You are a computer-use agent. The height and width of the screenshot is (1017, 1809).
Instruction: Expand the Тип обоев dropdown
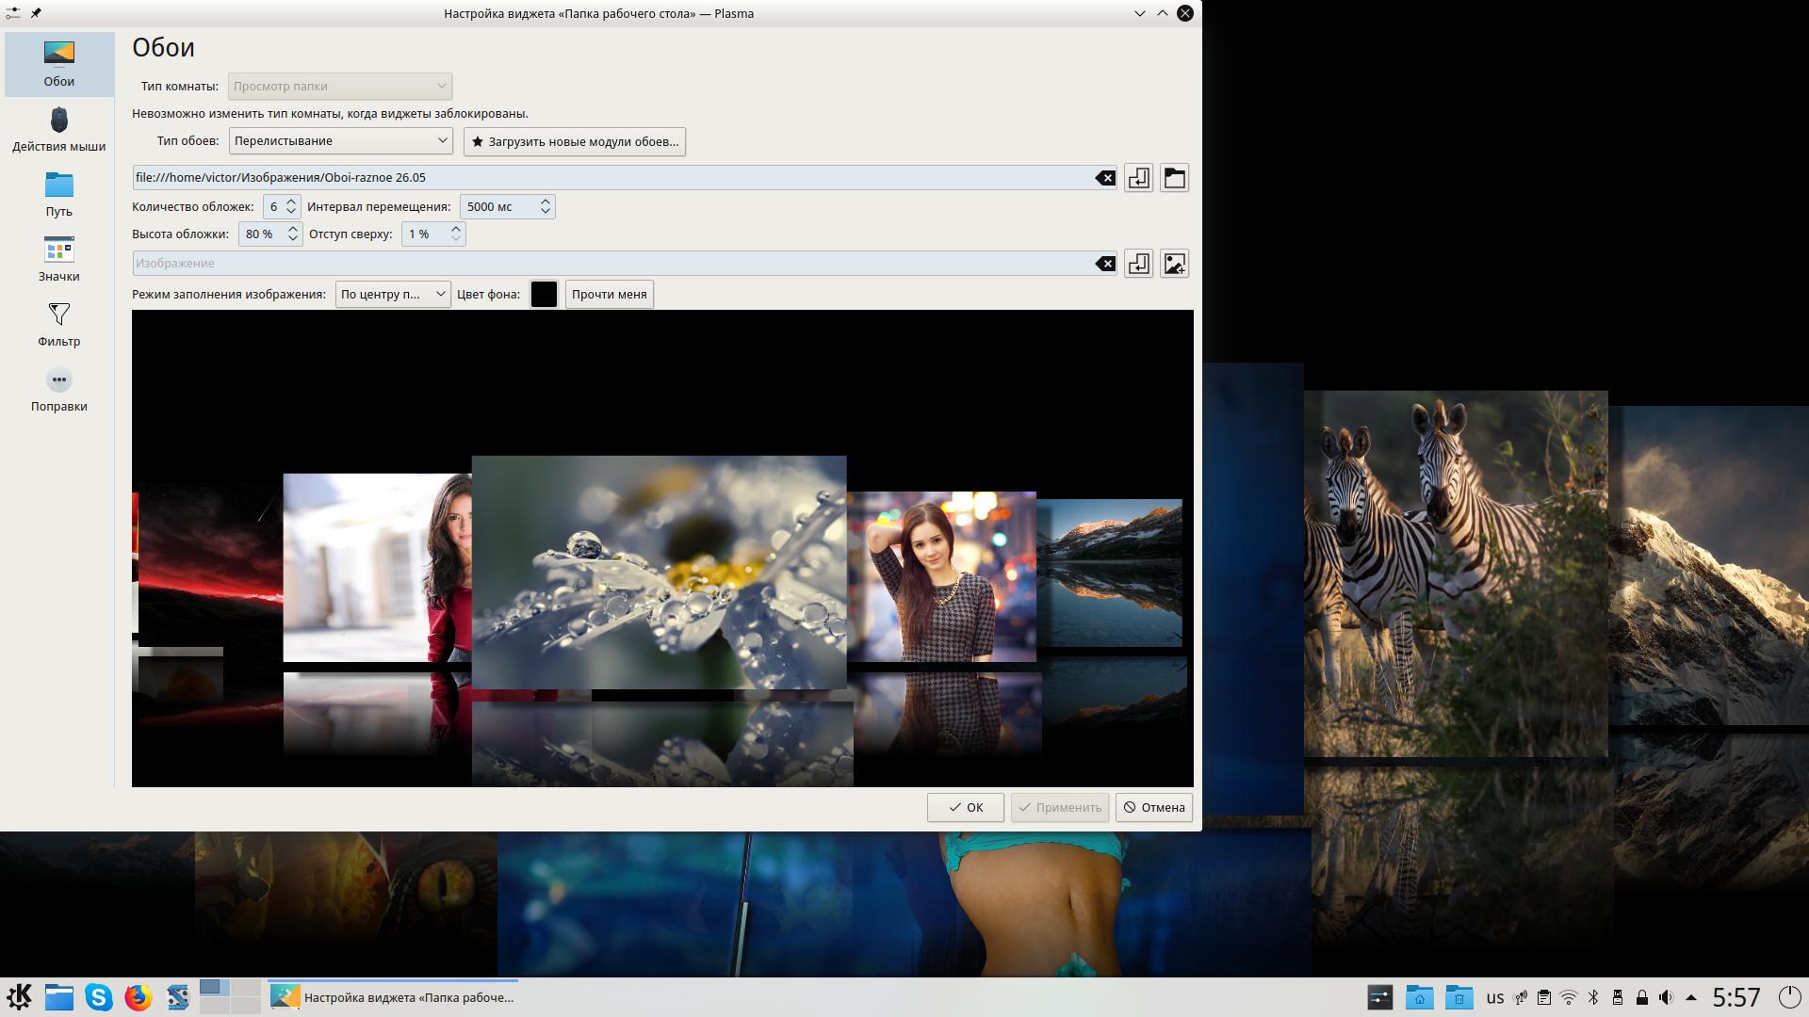(x=340, y=141)
